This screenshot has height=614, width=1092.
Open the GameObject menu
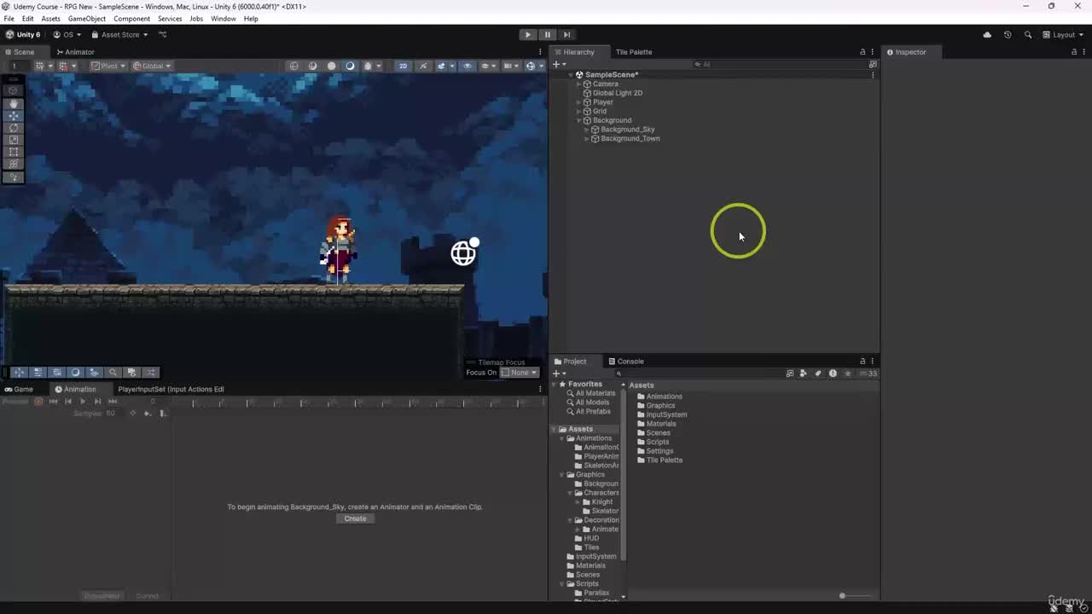[x=87, y=19]
